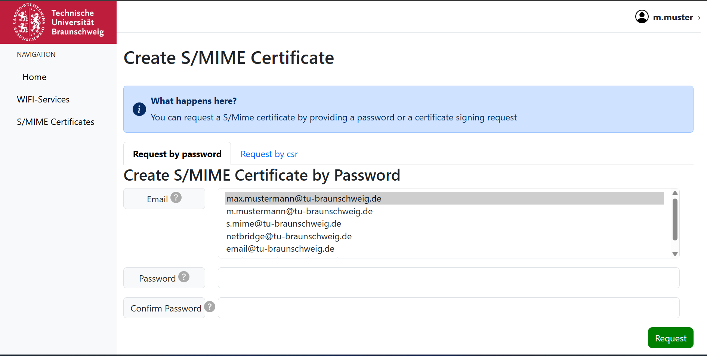Click the email list scroll down arrow
This screenshot has width=707, height=356.
point(675,254)
